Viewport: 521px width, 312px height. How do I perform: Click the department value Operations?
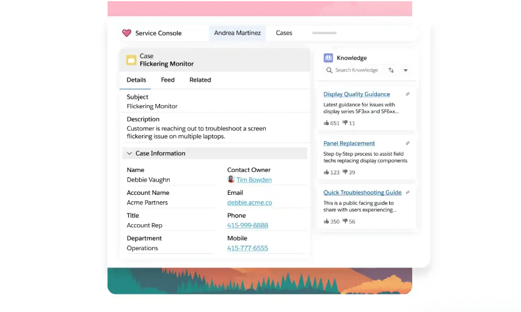[142, 248]
